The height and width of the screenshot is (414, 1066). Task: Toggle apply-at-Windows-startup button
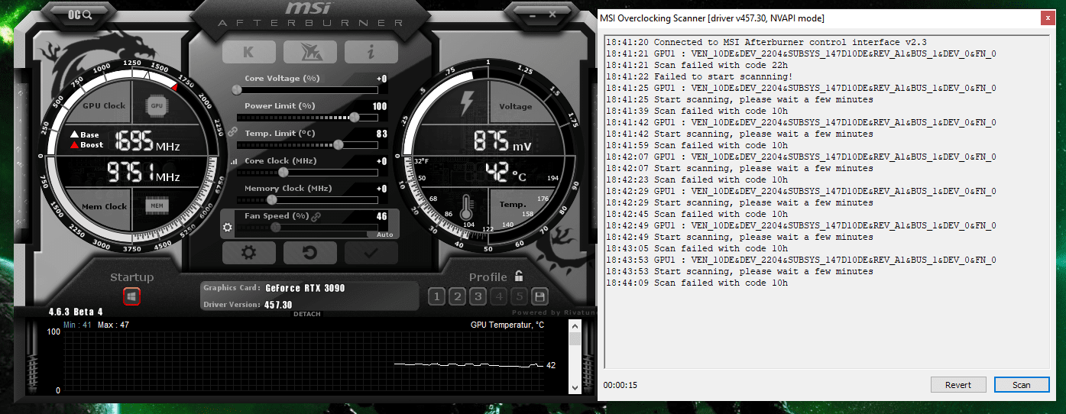[x=131, y=296]
